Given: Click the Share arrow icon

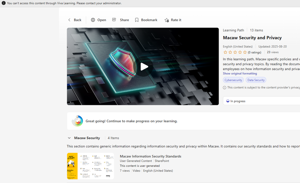Looking at the screenshot, I should pyautogui.click(x=114, y=20).
